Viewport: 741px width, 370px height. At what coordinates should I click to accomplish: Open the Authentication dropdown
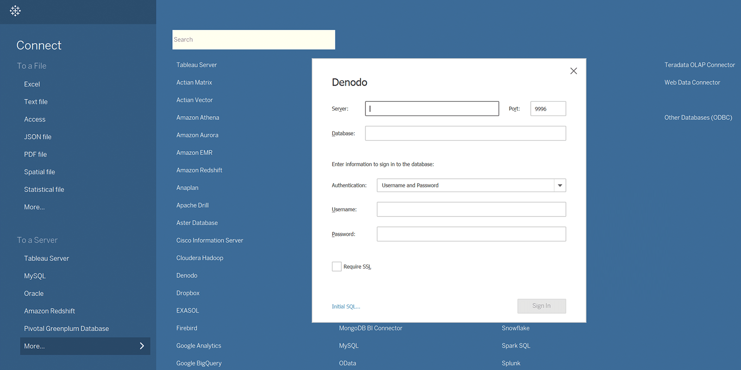[x=560, y=185]
